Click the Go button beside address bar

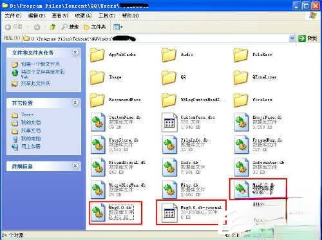click(308, 39)
